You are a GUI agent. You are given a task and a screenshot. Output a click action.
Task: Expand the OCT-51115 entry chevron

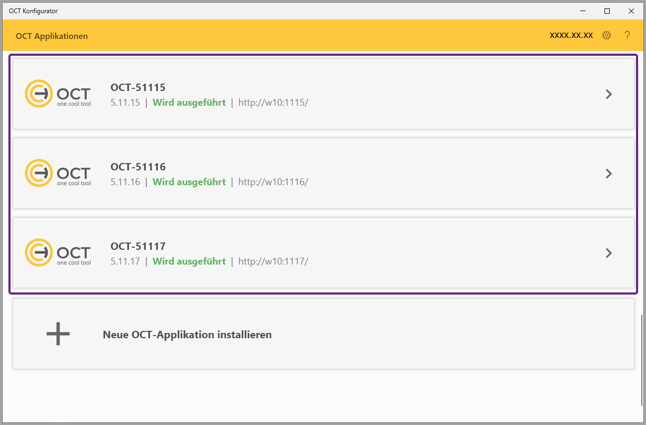tap(609, 94)
